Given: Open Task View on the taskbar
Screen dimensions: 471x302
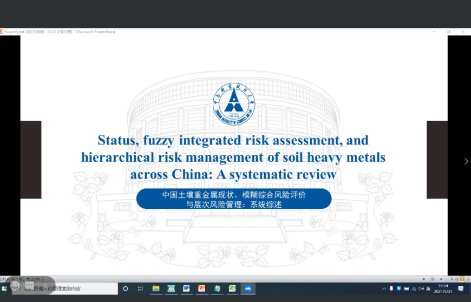Looking at the screenshot, I should pos(140,288).
